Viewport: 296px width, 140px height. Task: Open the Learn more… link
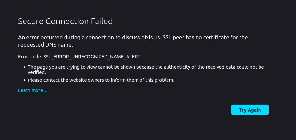[x=33, y=91]
